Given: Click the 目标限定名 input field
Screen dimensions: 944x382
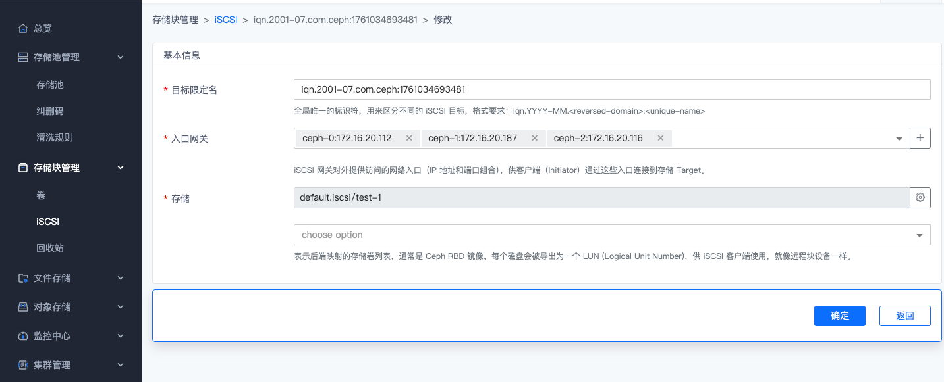Looking at the screenshot, I should 611,89.
